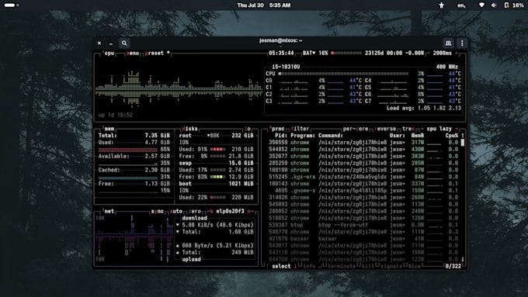Open the btop menu option
The width and height of the screenshot is (528, 297).
133,54
